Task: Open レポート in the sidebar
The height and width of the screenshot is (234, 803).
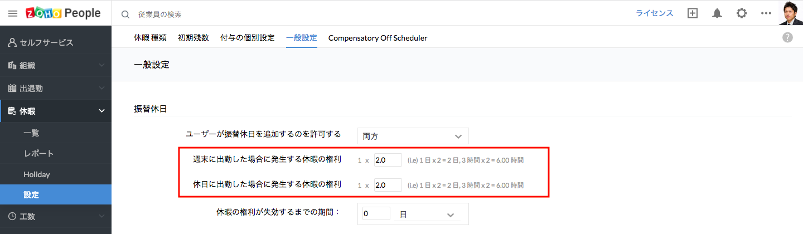Action: (38, 153)
